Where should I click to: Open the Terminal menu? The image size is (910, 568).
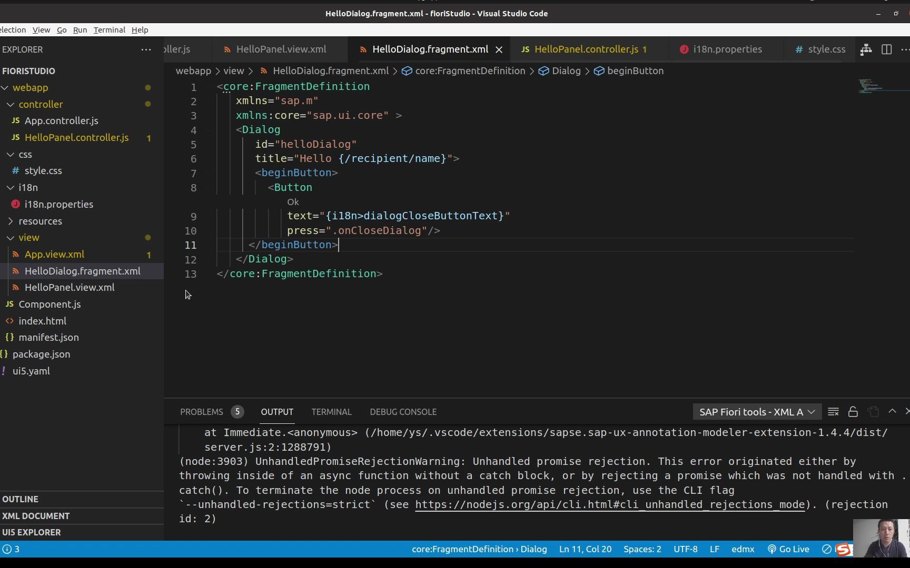click(110, 30)
